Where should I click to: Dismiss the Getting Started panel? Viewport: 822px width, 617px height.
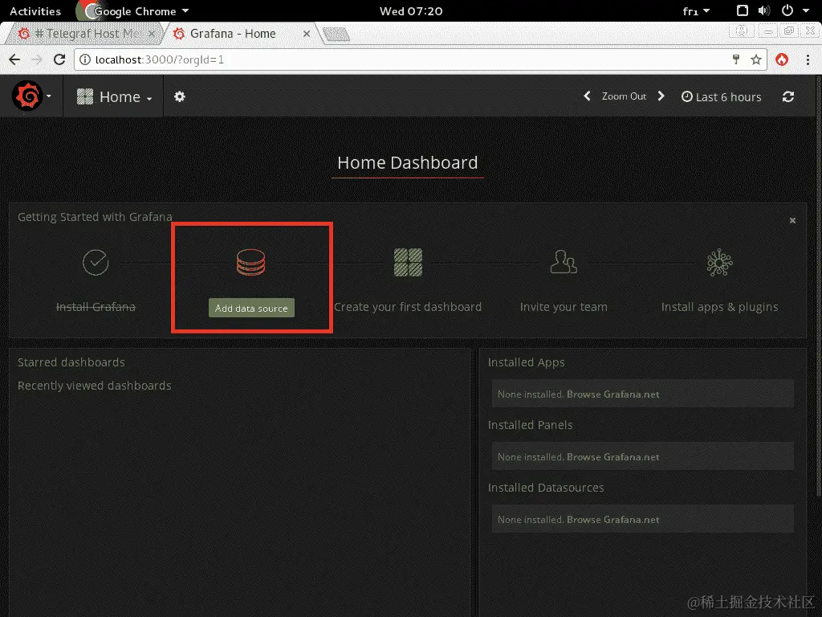[792, 220]
